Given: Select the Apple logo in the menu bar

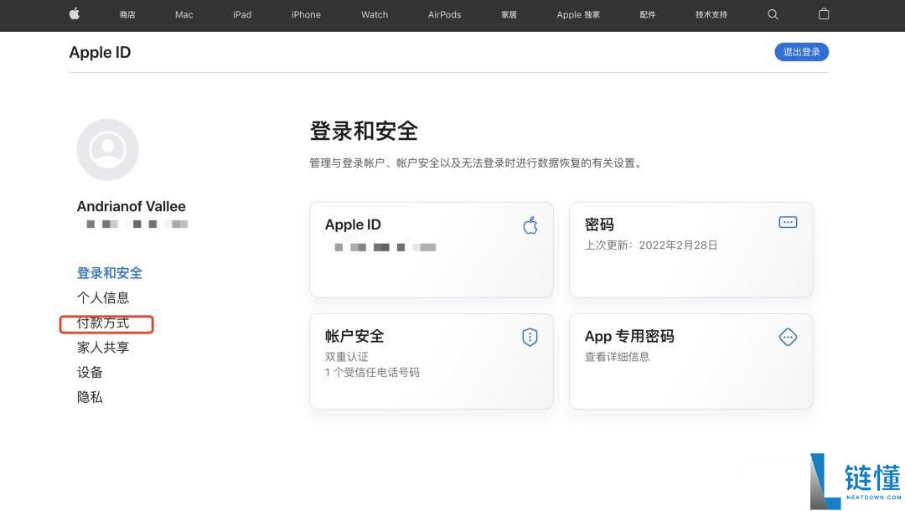Looking at the screenshot, I should pos(74,14).
